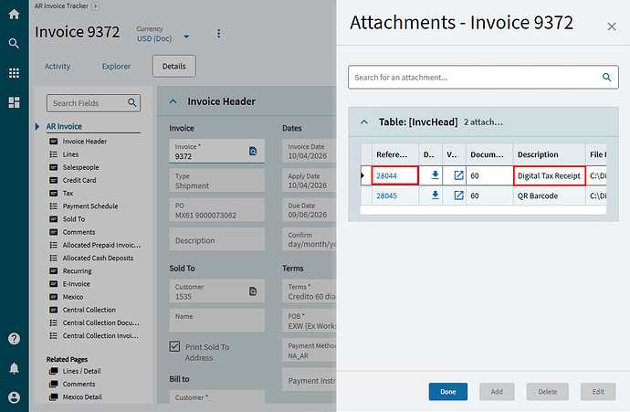
Task: Open Allocated Cash Deposits in tree
Action: (98, 258)
